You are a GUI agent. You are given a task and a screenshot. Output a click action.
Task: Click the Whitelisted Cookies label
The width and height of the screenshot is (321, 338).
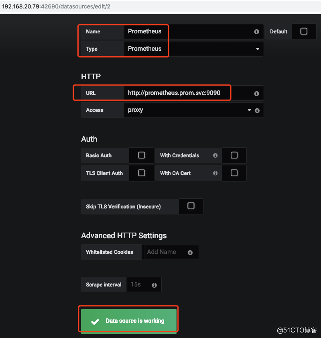pyautogui.click(x=110, y=252)
